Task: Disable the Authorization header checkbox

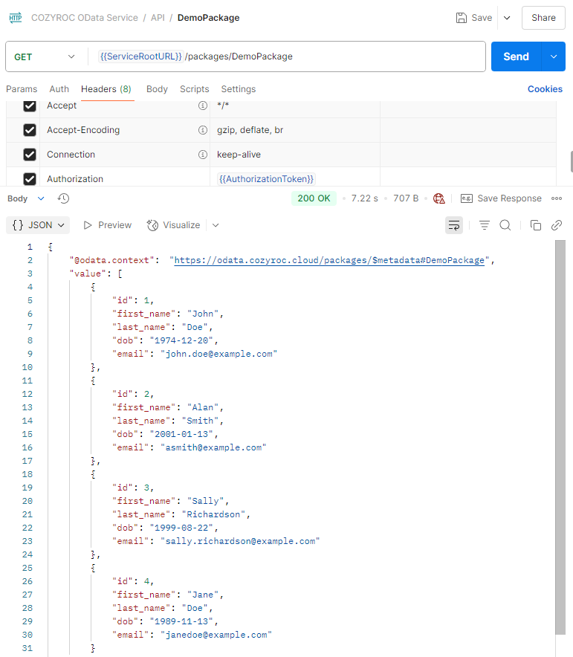Action: (x=30, y=179)
